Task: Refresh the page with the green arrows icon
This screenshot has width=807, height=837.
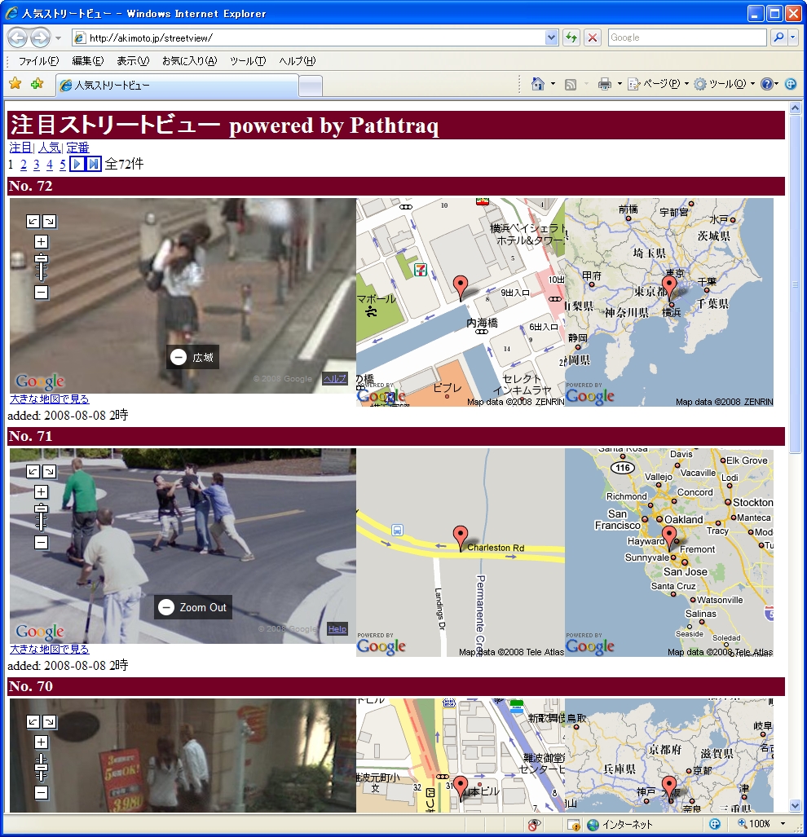Action: coord(571,37)
